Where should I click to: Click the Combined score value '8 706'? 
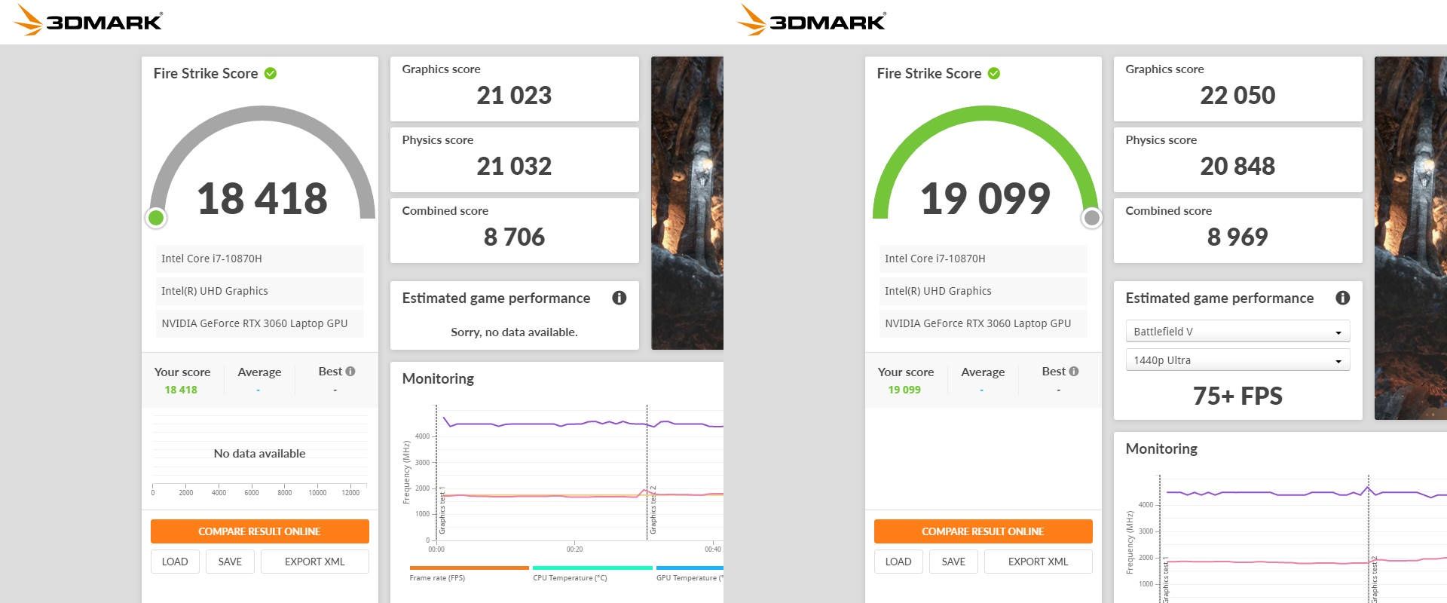[514, 237]
